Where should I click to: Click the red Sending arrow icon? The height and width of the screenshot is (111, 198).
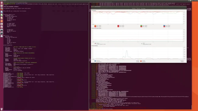click(x=141, y=61)
